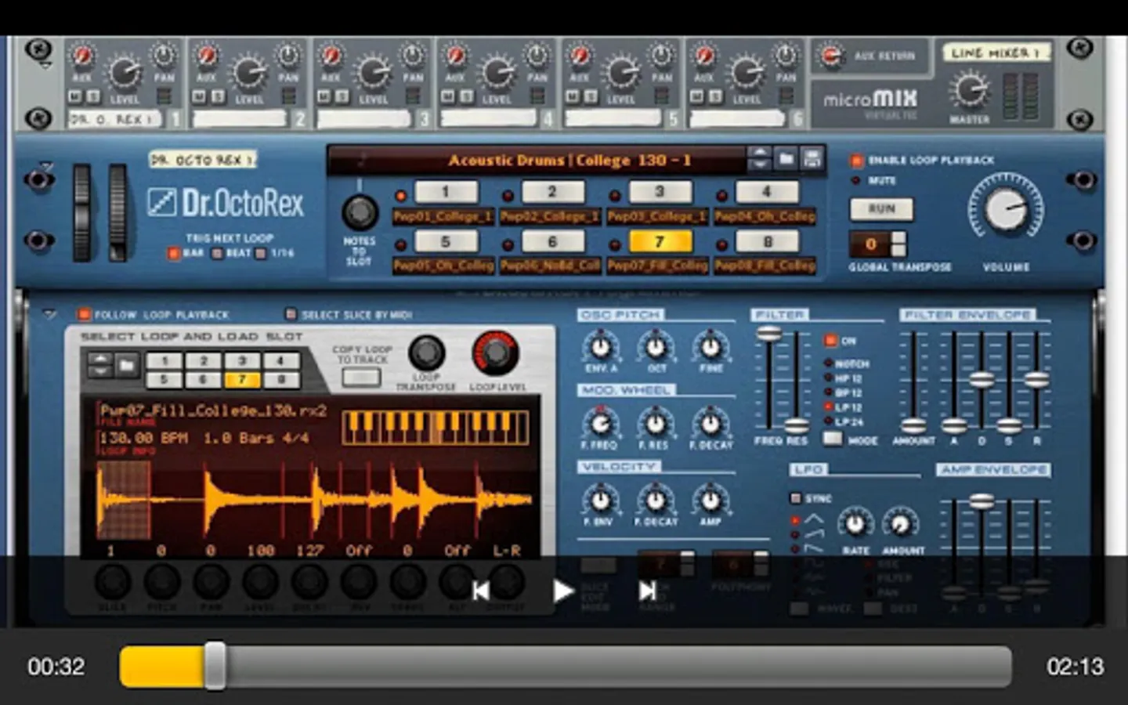Click the Filter Freq slider handle

point(769,334)
